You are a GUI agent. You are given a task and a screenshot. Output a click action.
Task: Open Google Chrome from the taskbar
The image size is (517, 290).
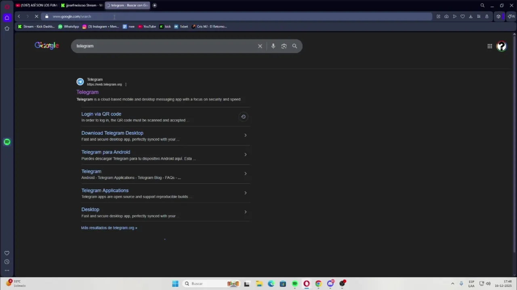tap(318, 284)
